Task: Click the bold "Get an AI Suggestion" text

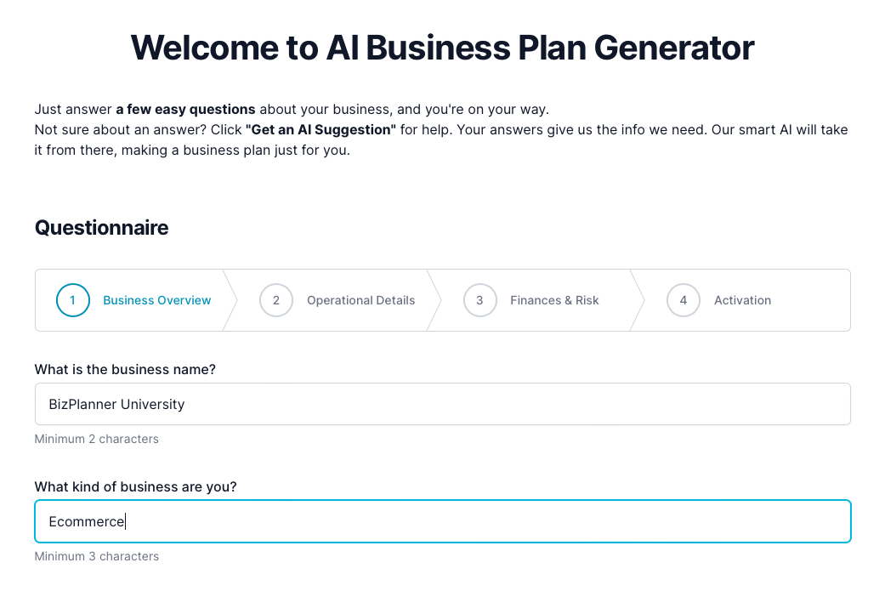Action: tap(321, 130)
